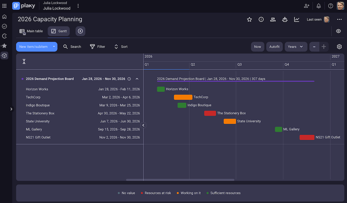Open the Years timescale dropdown
The image size is (347, 203).
tap(296, 46)
